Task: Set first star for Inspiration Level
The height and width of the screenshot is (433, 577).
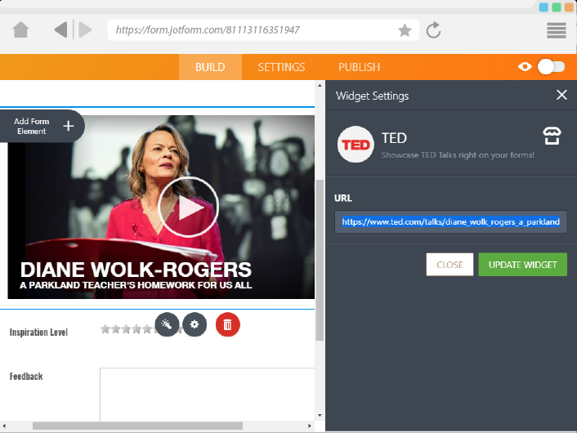Action: (x=105, y=329)
